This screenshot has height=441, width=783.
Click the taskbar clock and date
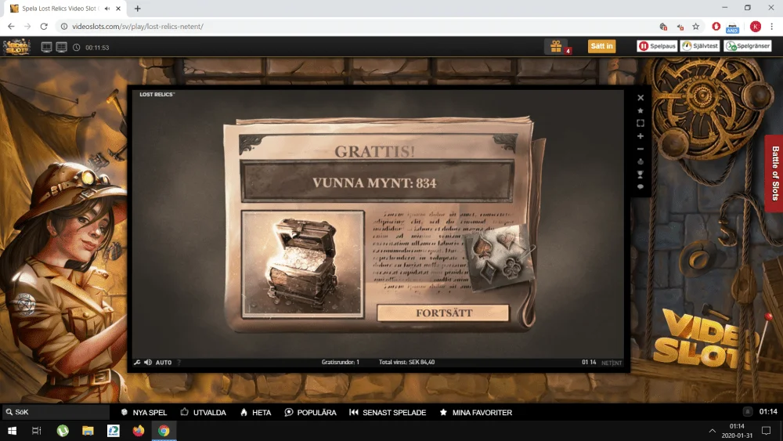[x=737, y=431]
